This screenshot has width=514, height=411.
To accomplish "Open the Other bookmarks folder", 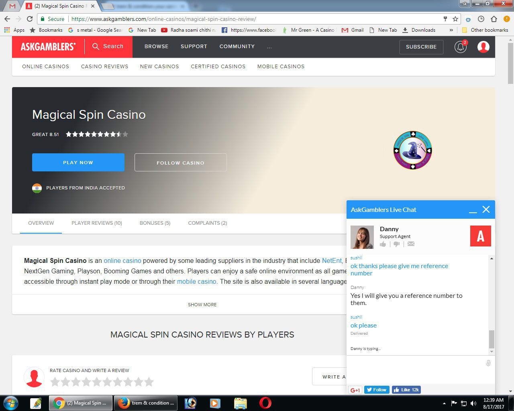I will [x=485, y=30].
